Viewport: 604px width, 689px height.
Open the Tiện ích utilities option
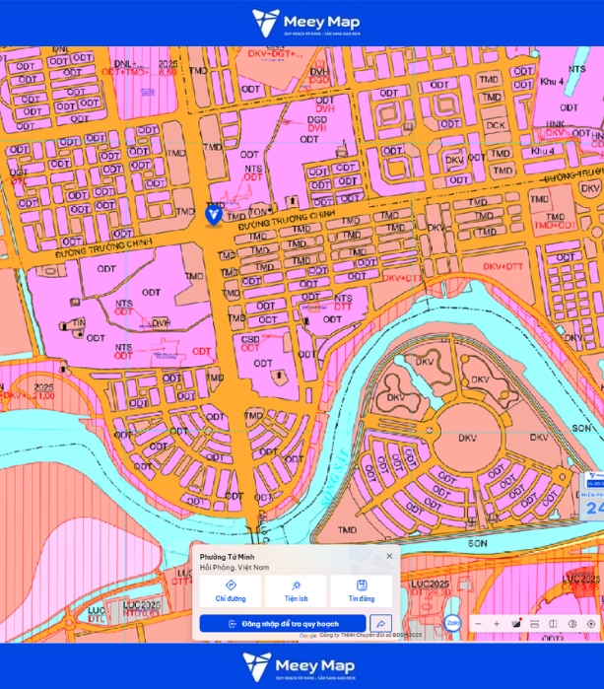click(296, 591)
